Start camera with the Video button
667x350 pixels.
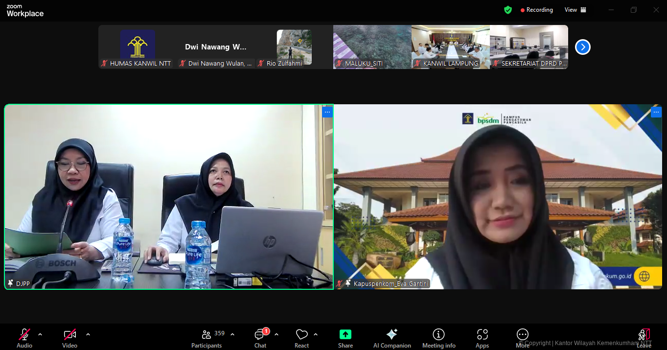69,338
